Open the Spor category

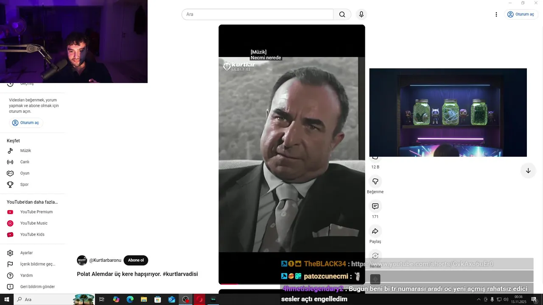click(x=32, y=185)
